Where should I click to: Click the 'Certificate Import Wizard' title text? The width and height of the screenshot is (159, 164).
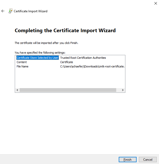[31, 11]
